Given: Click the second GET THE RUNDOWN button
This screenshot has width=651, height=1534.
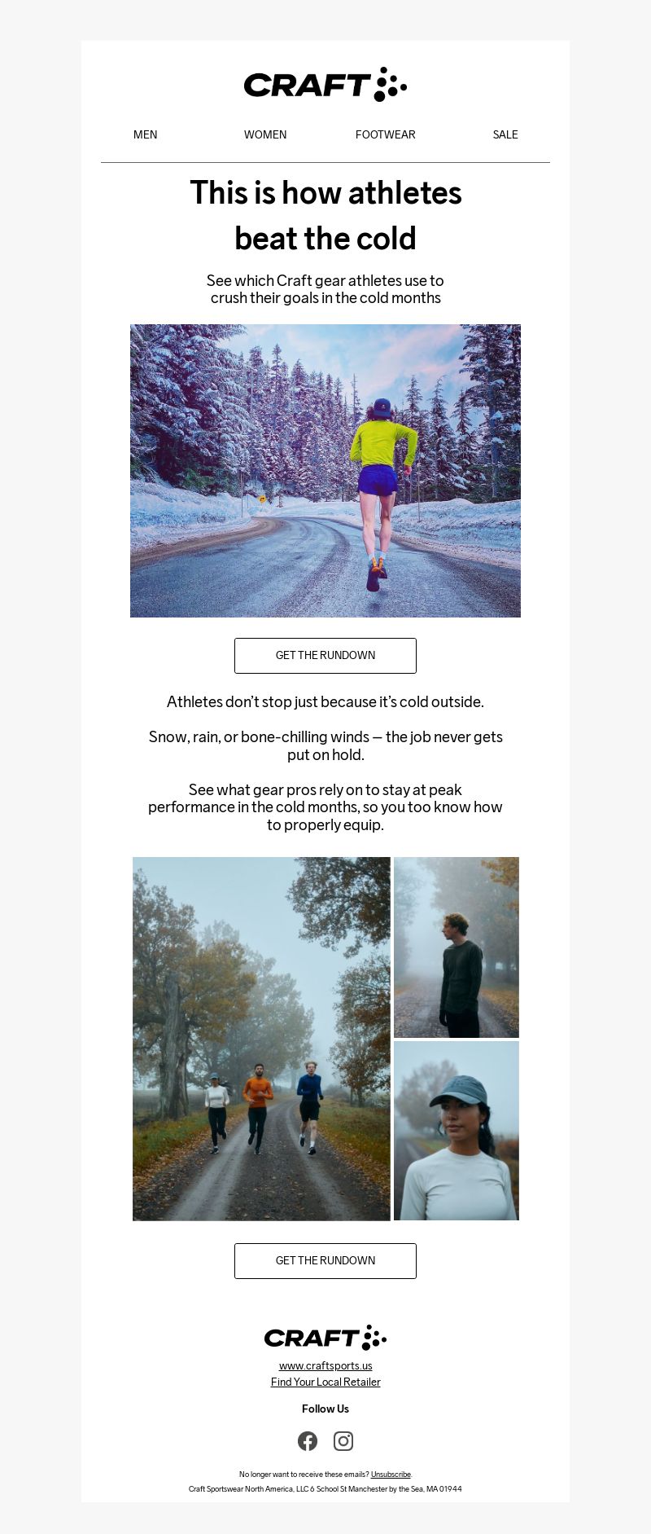Looking at the screenshot, I should point(325,1261).
